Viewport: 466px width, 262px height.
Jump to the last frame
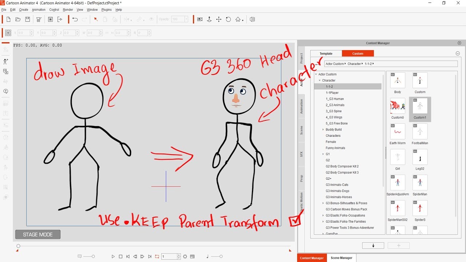(150, 257)
